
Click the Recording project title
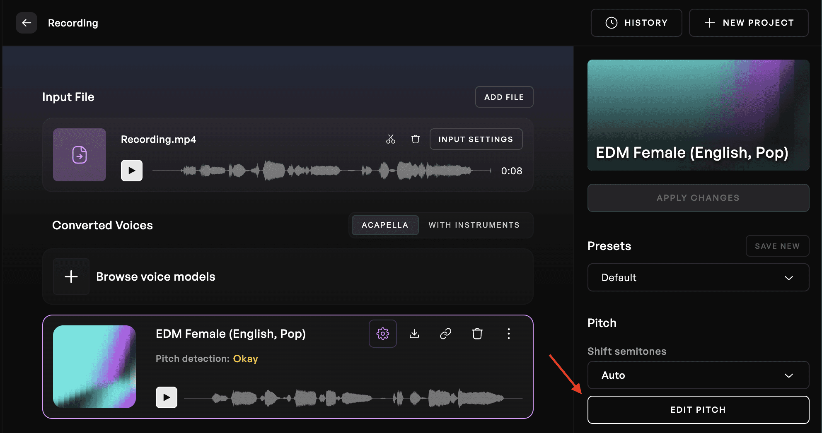coord(73,23)
